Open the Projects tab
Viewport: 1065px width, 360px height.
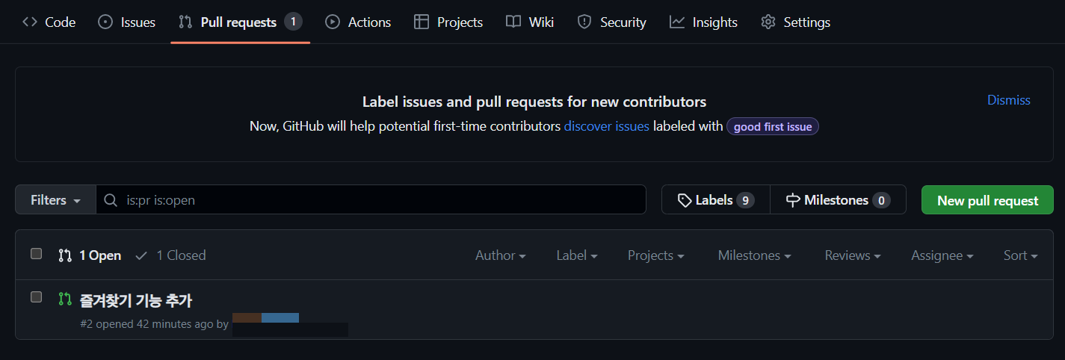[x=448, y=22]
